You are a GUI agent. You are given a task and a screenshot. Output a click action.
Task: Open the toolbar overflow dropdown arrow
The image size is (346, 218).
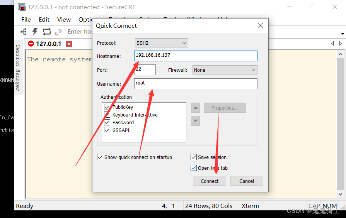343,34
